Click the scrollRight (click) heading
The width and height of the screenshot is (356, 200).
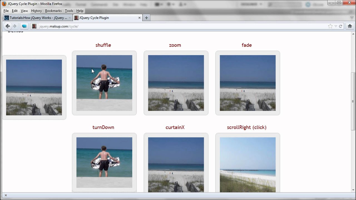coord(247,127)
